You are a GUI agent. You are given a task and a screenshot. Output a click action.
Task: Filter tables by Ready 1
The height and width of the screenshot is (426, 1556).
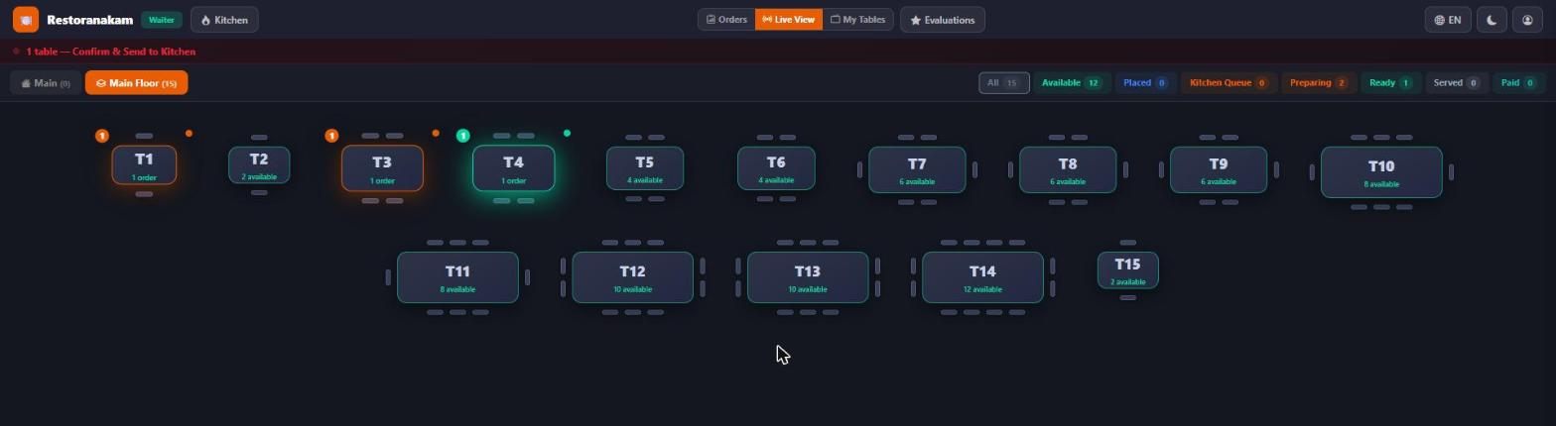click(x=1390, y=83)
